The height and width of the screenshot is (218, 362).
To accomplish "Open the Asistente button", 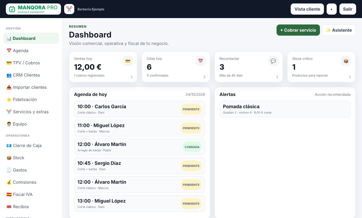I will 339,30.
